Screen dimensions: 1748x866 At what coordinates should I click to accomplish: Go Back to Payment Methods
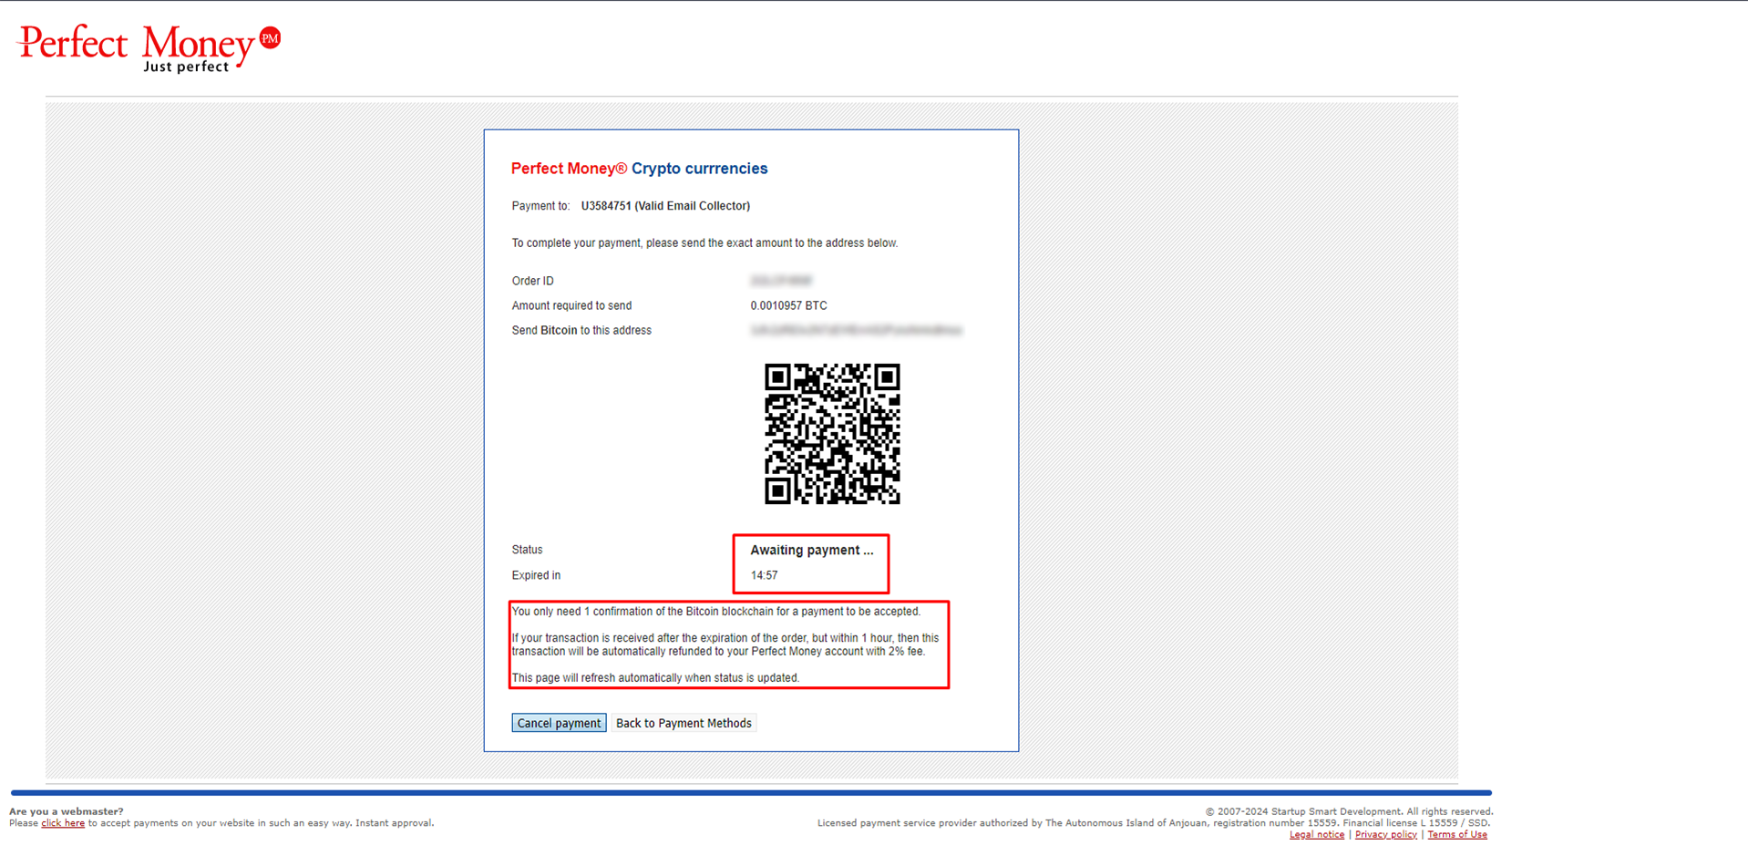point(684,723)
